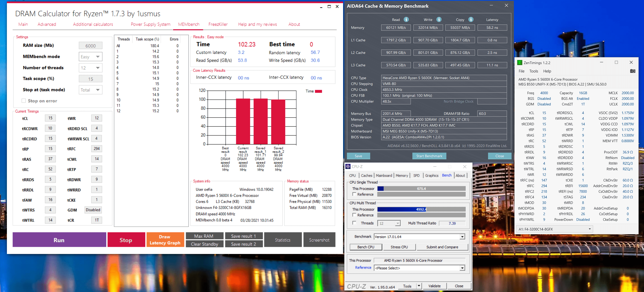644x292 pixels.
Task: Click the ZenTimings screenshot camera icon
Action: 632,71
